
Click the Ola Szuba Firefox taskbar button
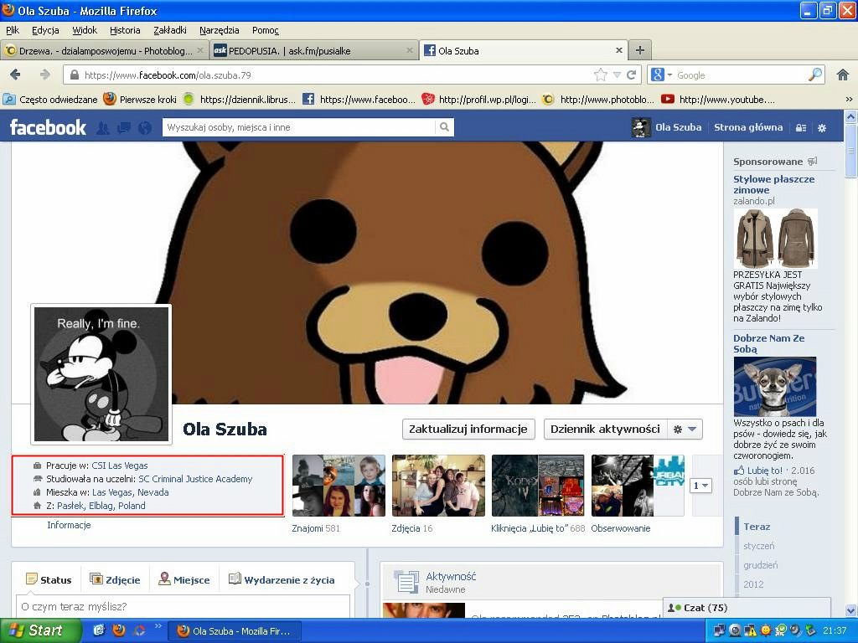click(235, 631)
